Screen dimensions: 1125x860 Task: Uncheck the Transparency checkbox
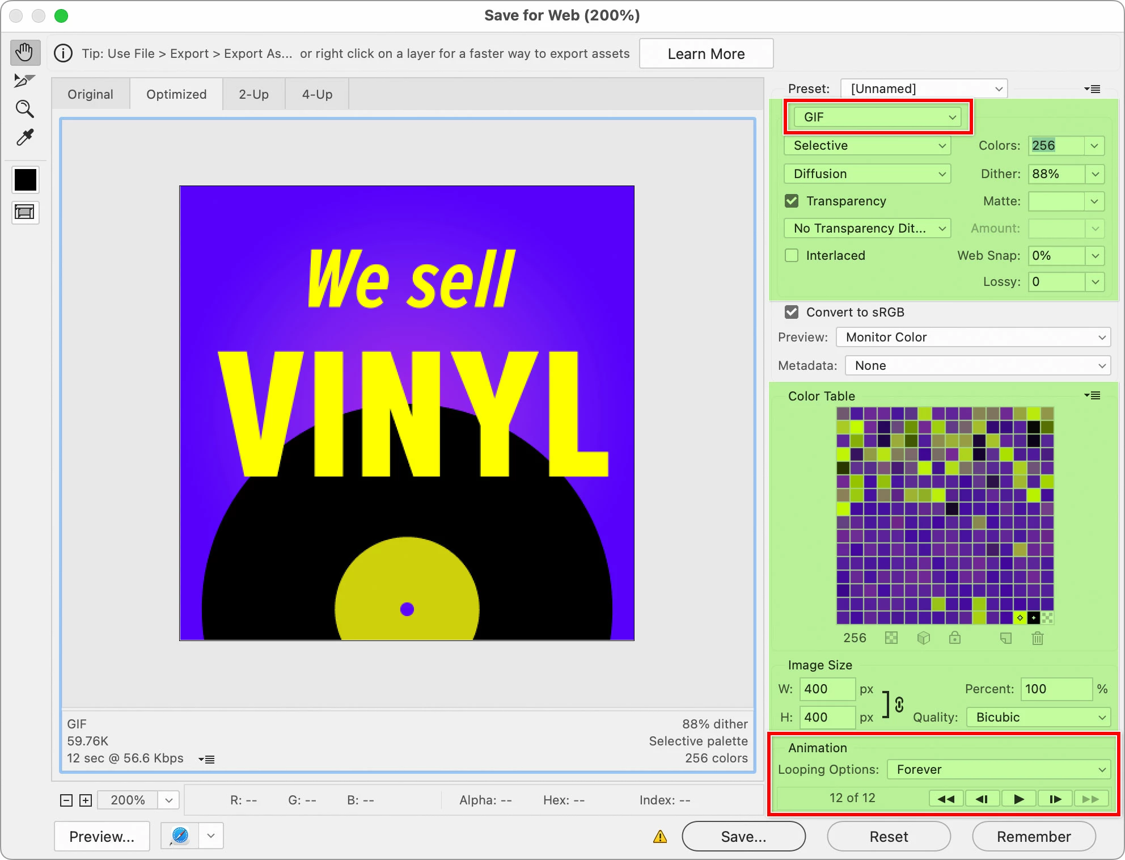click(x=792, y=201)
